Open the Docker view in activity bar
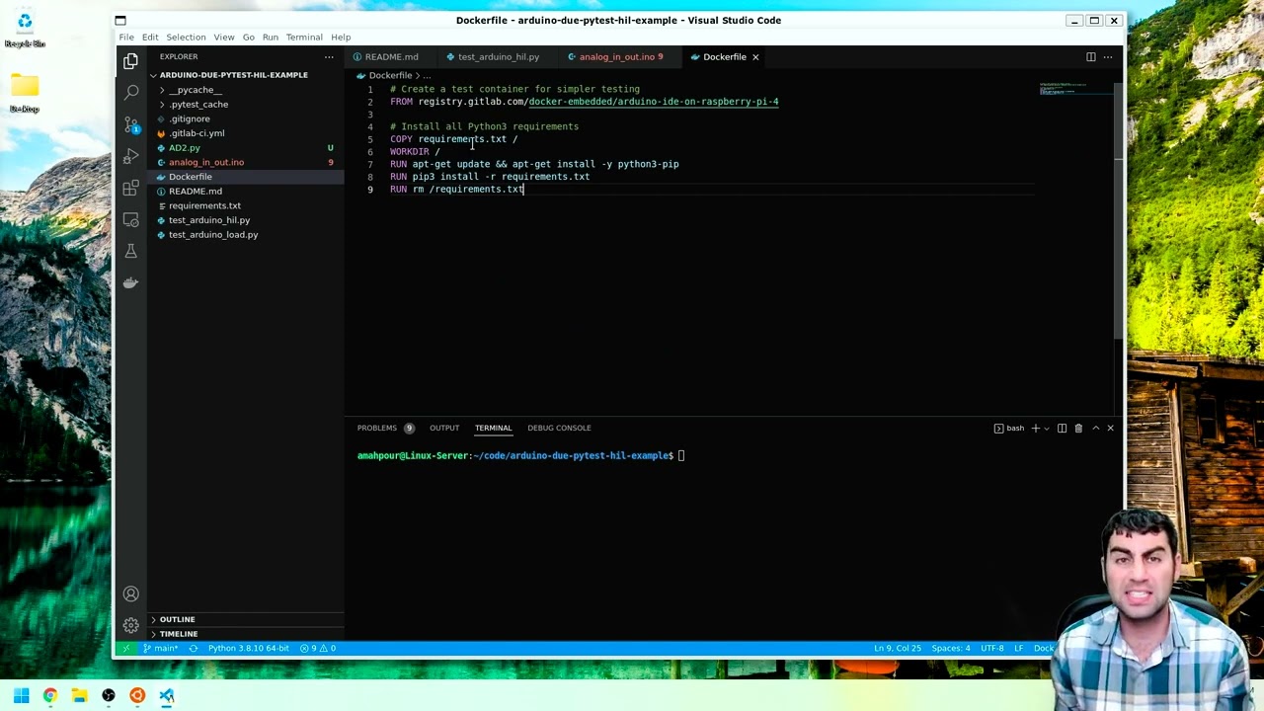This screenshot has height=711, width=1264. tap(130, 282)
